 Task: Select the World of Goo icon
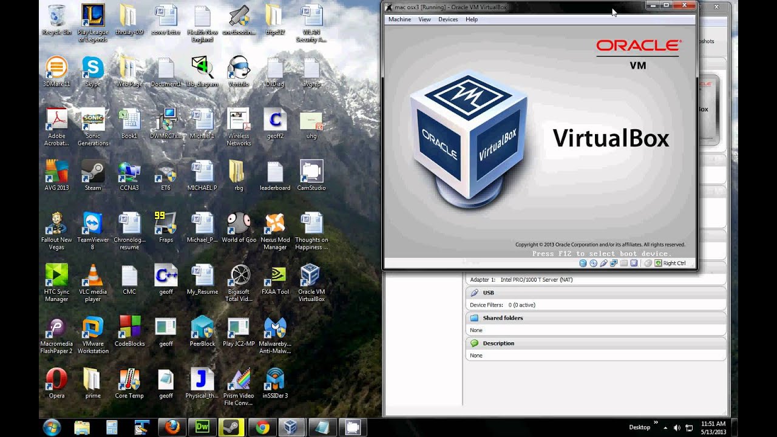coord(239,227)
